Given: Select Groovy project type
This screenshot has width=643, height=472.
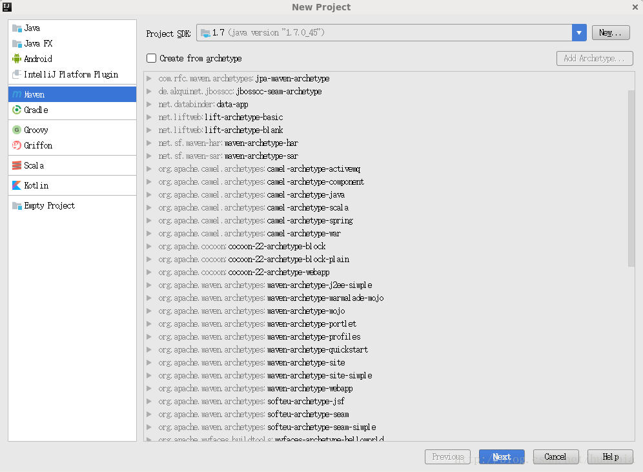Looking at the screenshot, I should pos(72,130).
